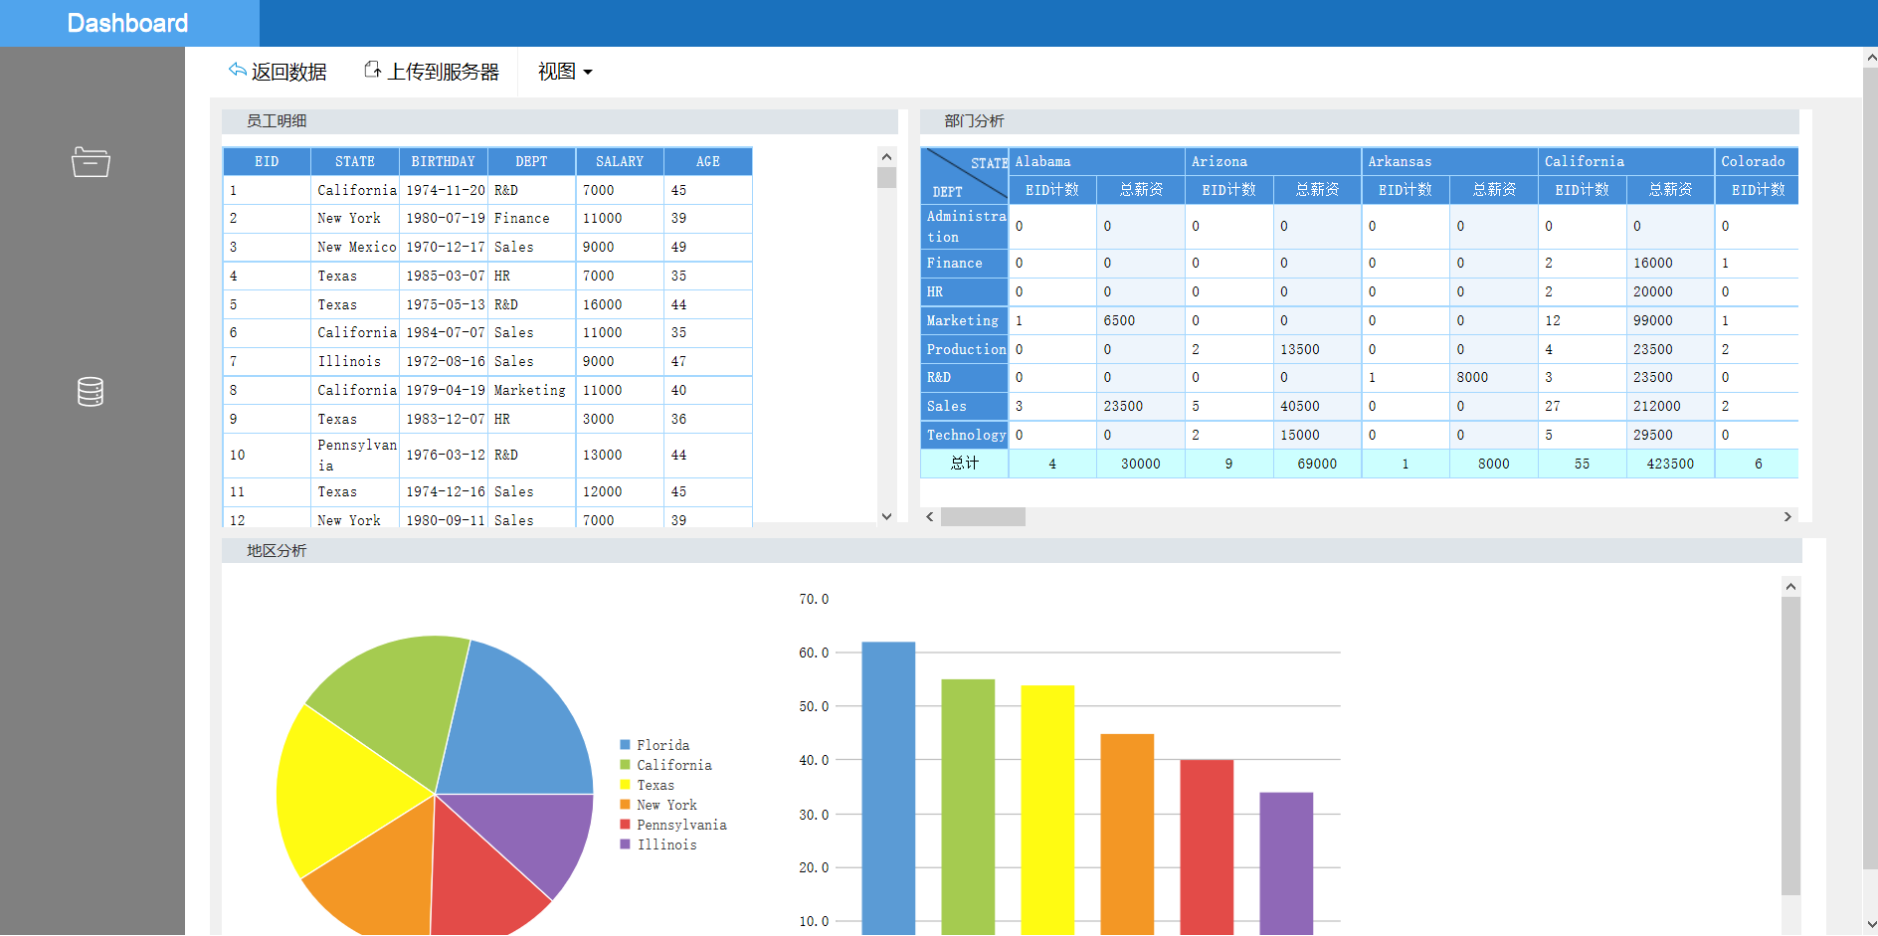Click the 地区分析 panel title
Viewport: 1878px width, 936px height.
(x=277, y=550)
